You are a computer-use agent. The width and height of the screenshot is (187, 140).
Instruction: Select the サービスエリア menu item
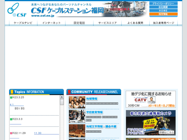tap(108, 23)
